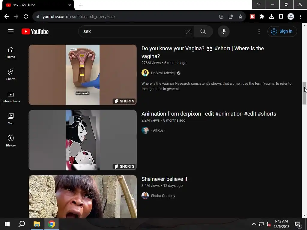This screenshot has width=307, height=230.
Task: Open the YouTube guide hamburger menu
Action: point(11,31)
